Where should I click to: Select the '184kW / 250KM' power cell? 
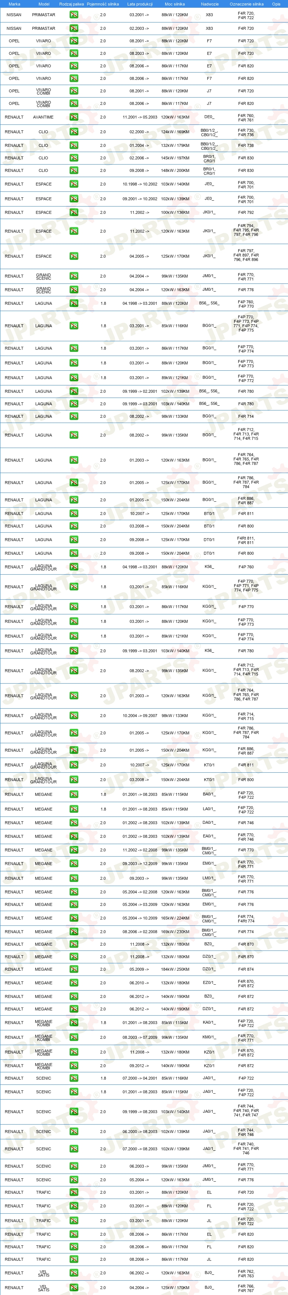(175, 969)
